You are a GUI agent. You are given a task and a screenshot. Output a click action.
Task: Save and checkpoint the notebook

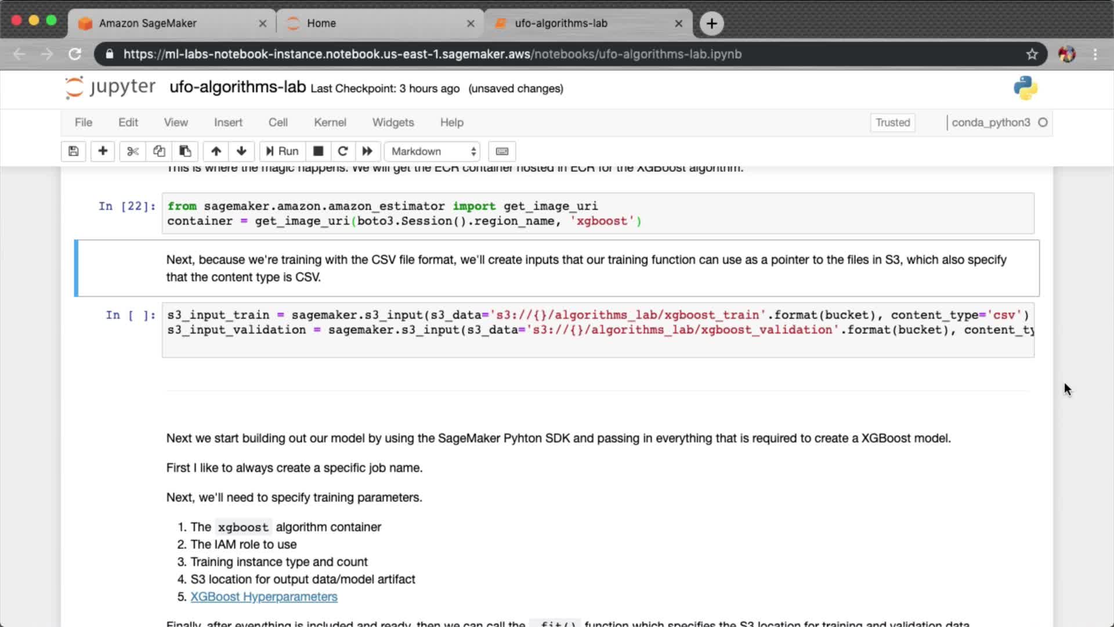74,152
